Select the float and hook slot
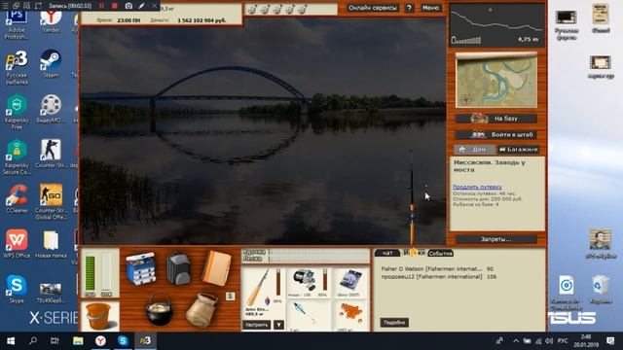The image size is (623, 350). 305,313
